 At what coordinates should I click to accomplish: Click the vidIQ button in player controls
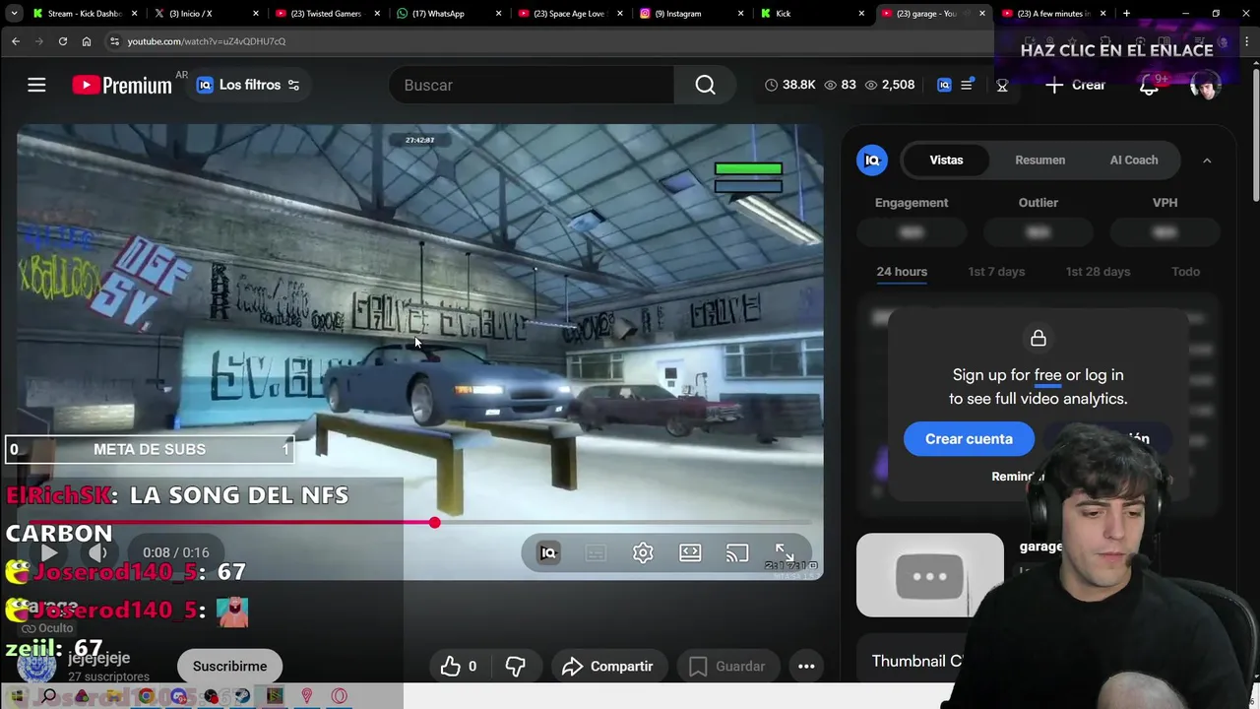click(548, 552)
